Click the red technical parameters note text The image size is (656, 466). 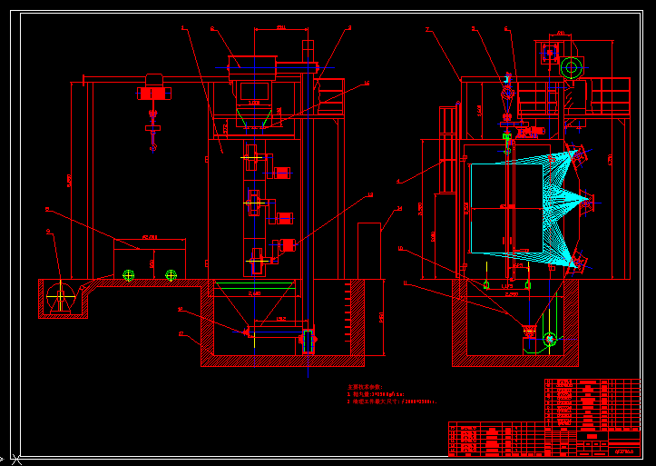click(390, 393)
